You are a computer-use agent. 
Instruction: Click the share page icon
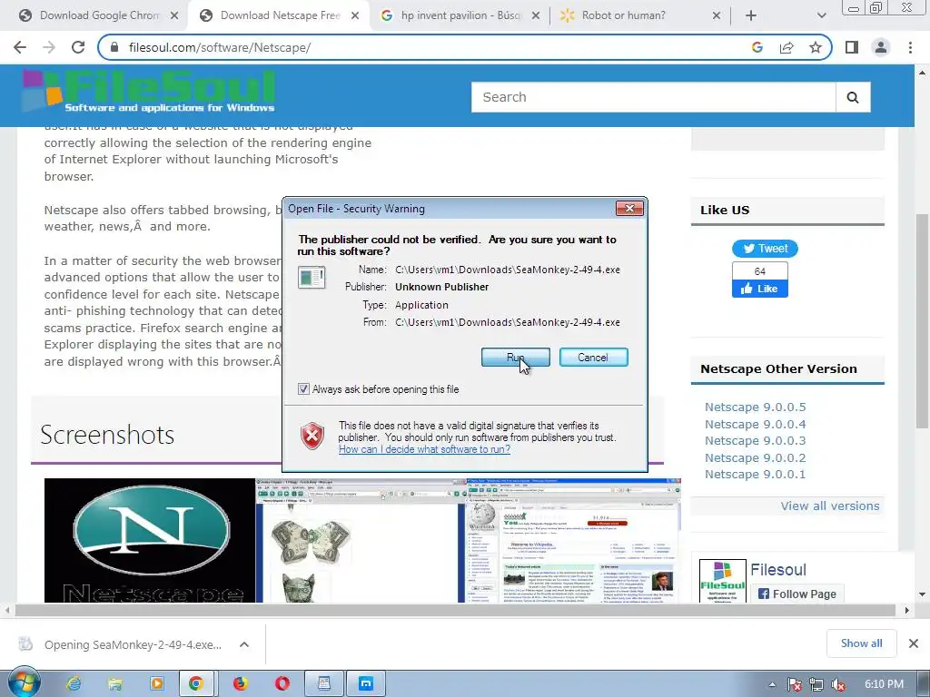coord(787,47)
